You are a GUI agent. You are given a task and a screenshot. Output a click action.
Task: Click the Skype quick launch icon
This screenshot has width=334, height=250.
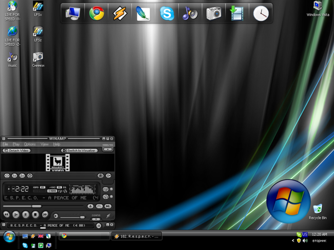pos(25,245)
